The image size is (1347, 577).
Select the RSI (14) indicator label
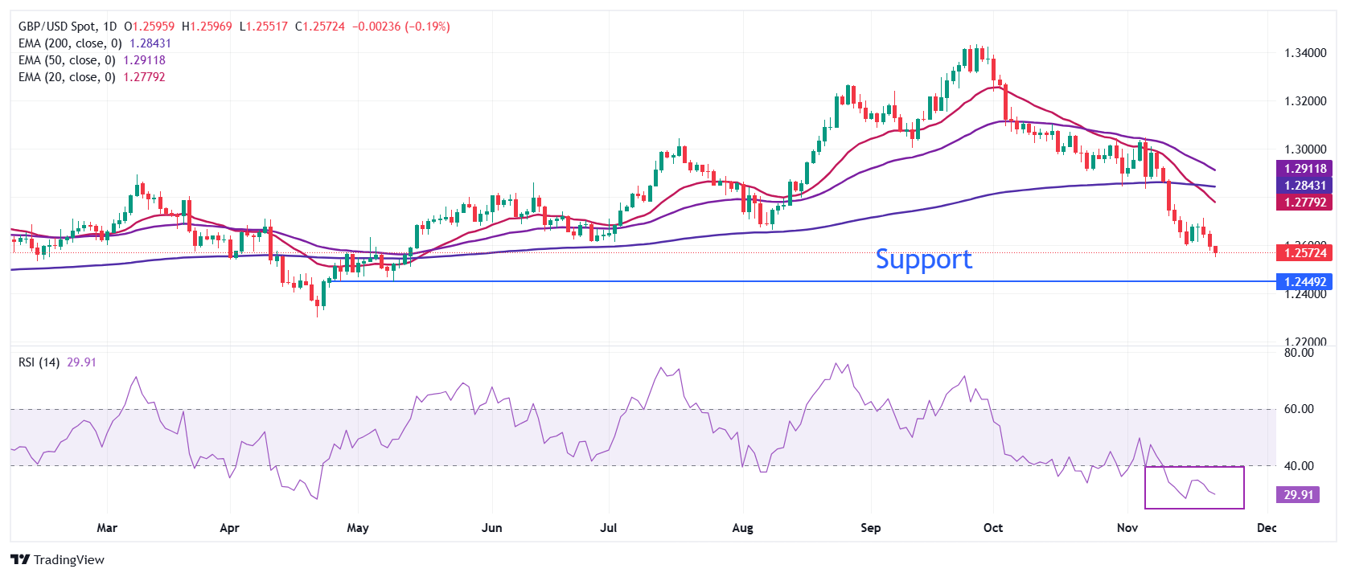(39, 362)
